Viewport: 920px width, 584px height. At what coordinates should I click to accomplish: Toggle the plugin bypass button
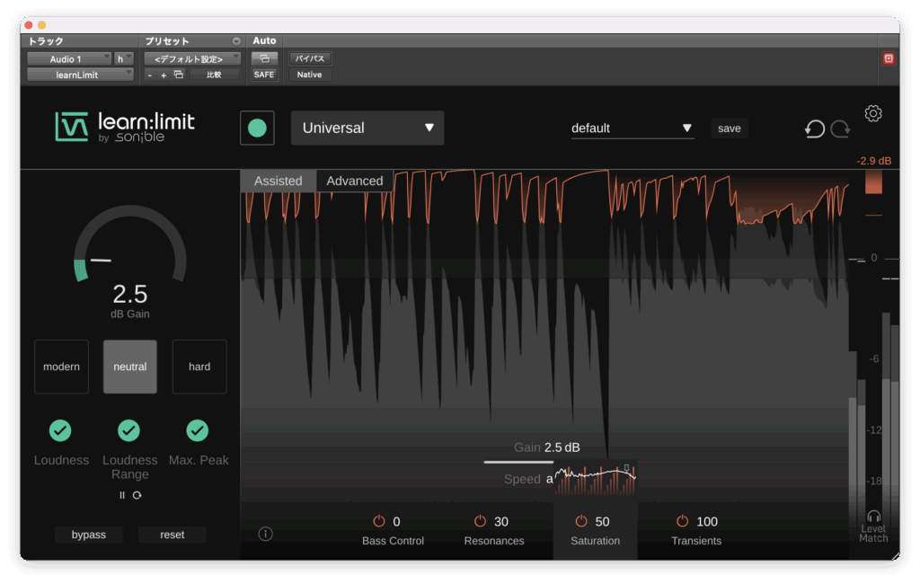click(x=89, y=535)
